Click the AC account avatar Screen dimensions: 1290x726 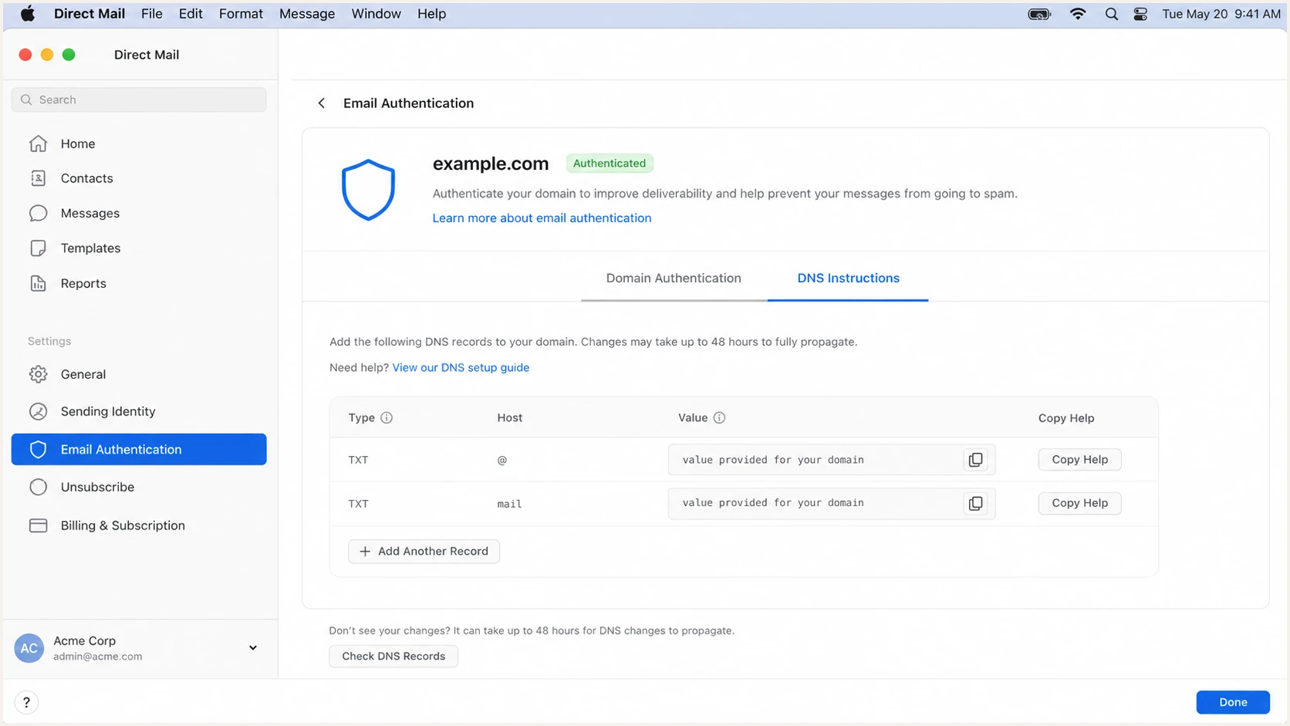coord(29,648)
